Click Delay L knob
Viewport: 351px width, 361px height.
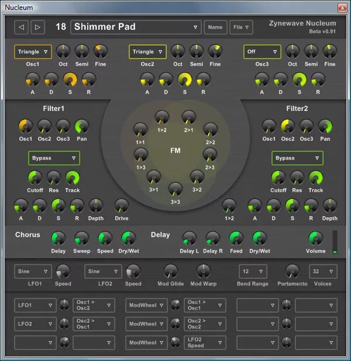point(190,238)
